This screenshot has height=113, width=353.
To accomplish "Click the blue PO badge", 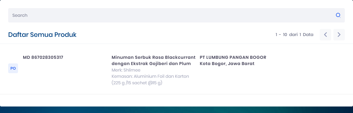I will tap(13, 68).
